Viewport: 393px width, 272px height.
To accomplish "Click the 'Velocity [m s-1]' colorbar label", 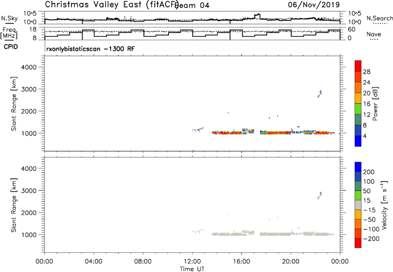I will pyautogui.click(x=384, y=205).
